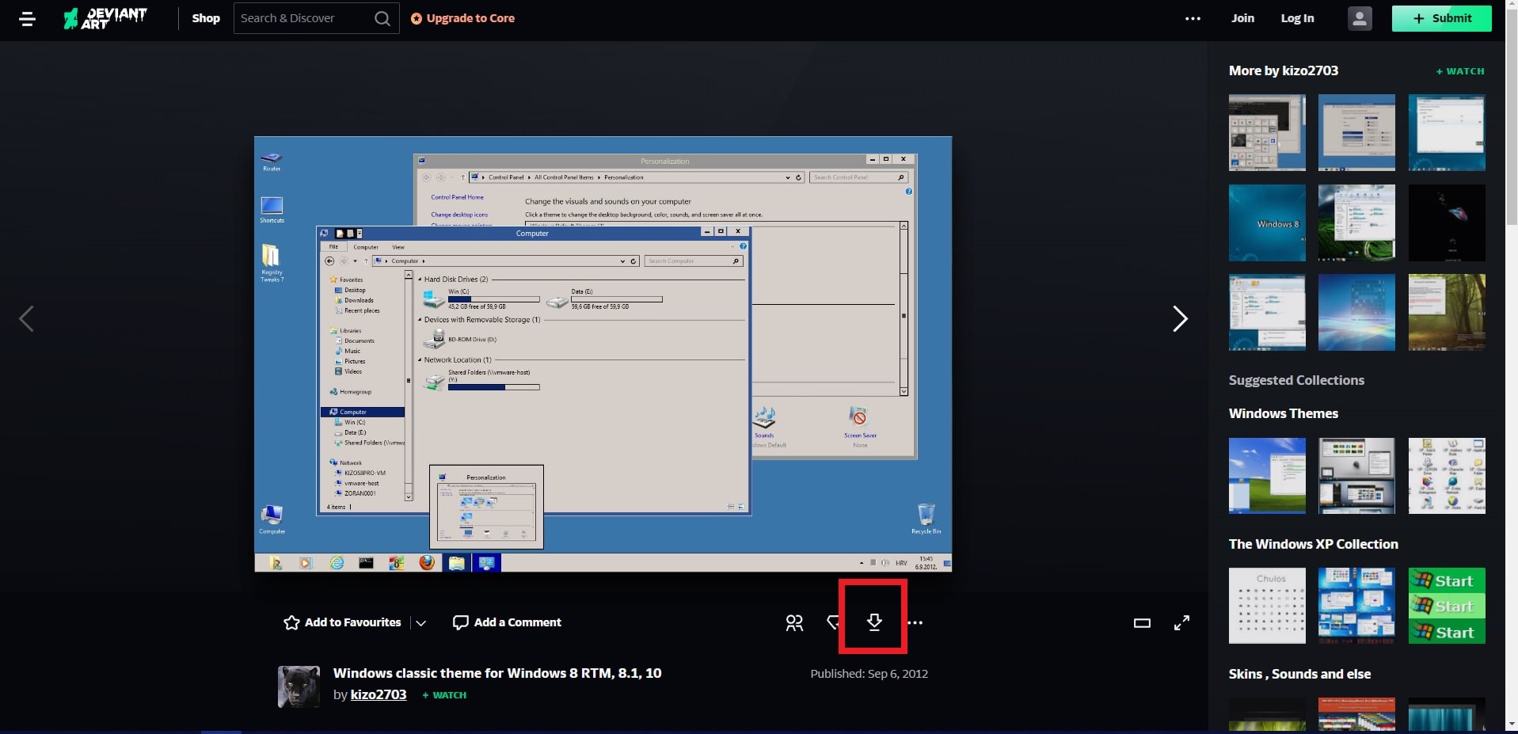Click the Published: Sep 6, 2012 text
1518x734 pixels.
pos(869,674)
